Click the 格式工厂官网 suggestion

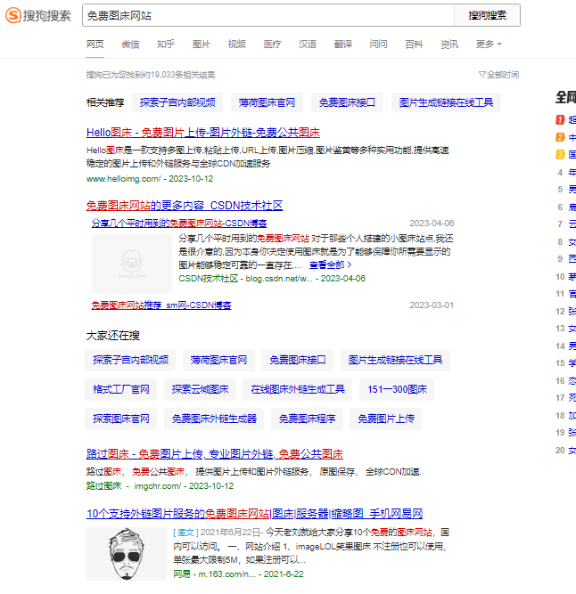tap(121, 389)
